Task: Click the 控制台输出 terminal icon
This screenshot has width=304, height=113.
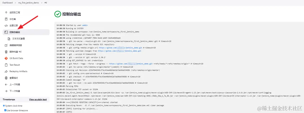Action: click(x=6, y=32)
